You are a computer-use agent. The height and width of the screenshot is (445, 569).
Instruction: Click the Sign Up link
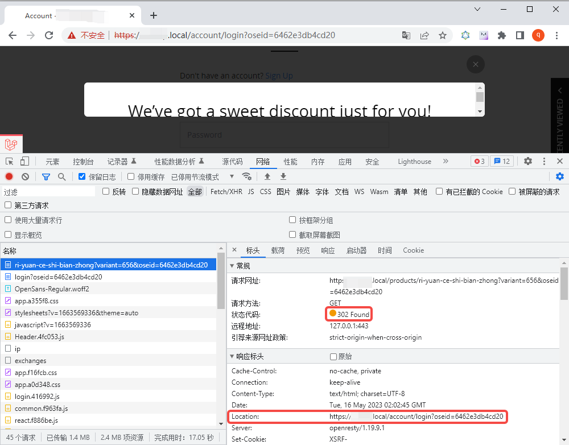point(279,76)
